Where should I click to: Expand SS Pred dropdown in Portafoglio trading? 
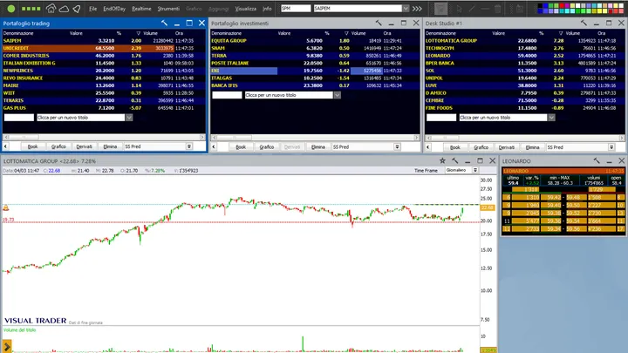[189, 146]
